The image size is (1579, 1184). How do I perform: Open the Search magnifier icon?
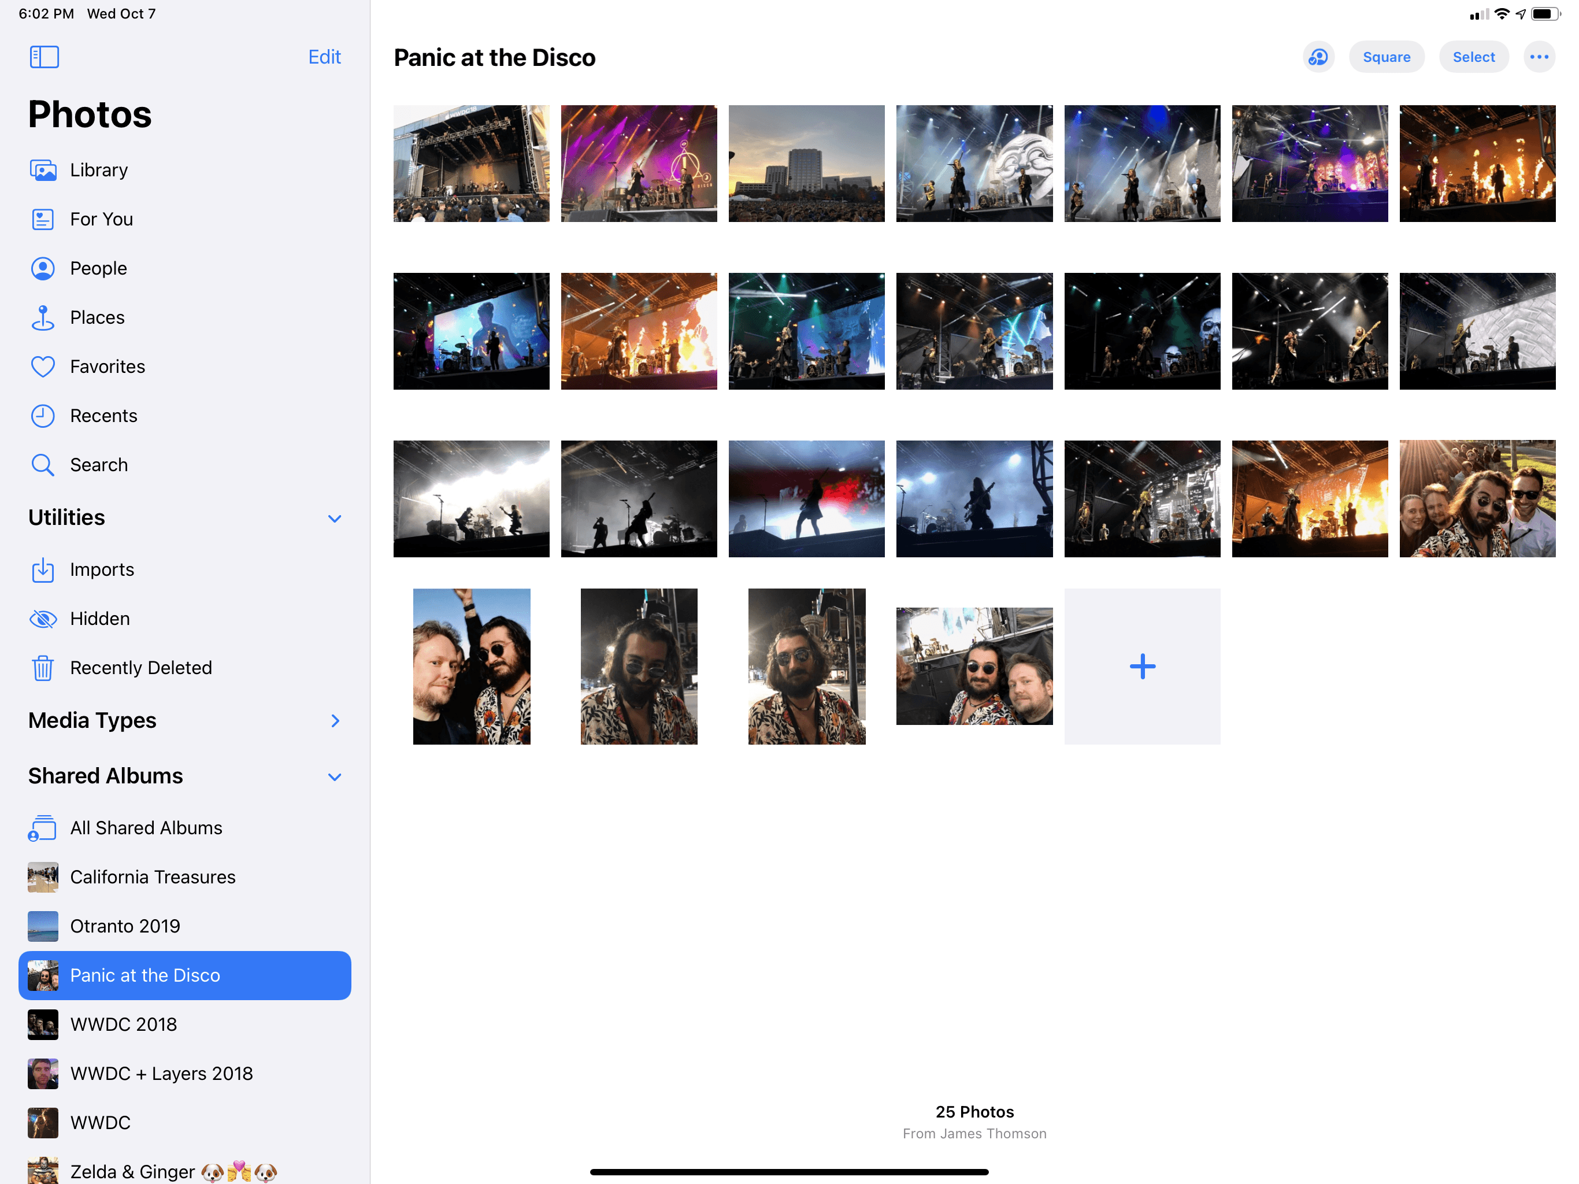(x=43, y=465)
